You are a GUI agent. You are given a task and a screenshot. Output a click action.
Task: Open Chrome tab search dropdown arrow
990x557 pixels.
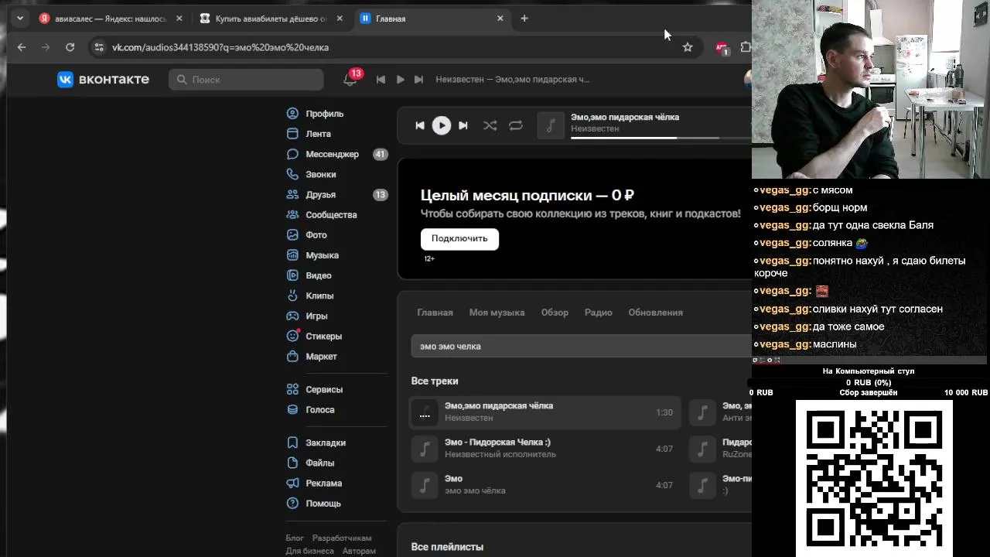pyautogui.click(x=20, y=19)
